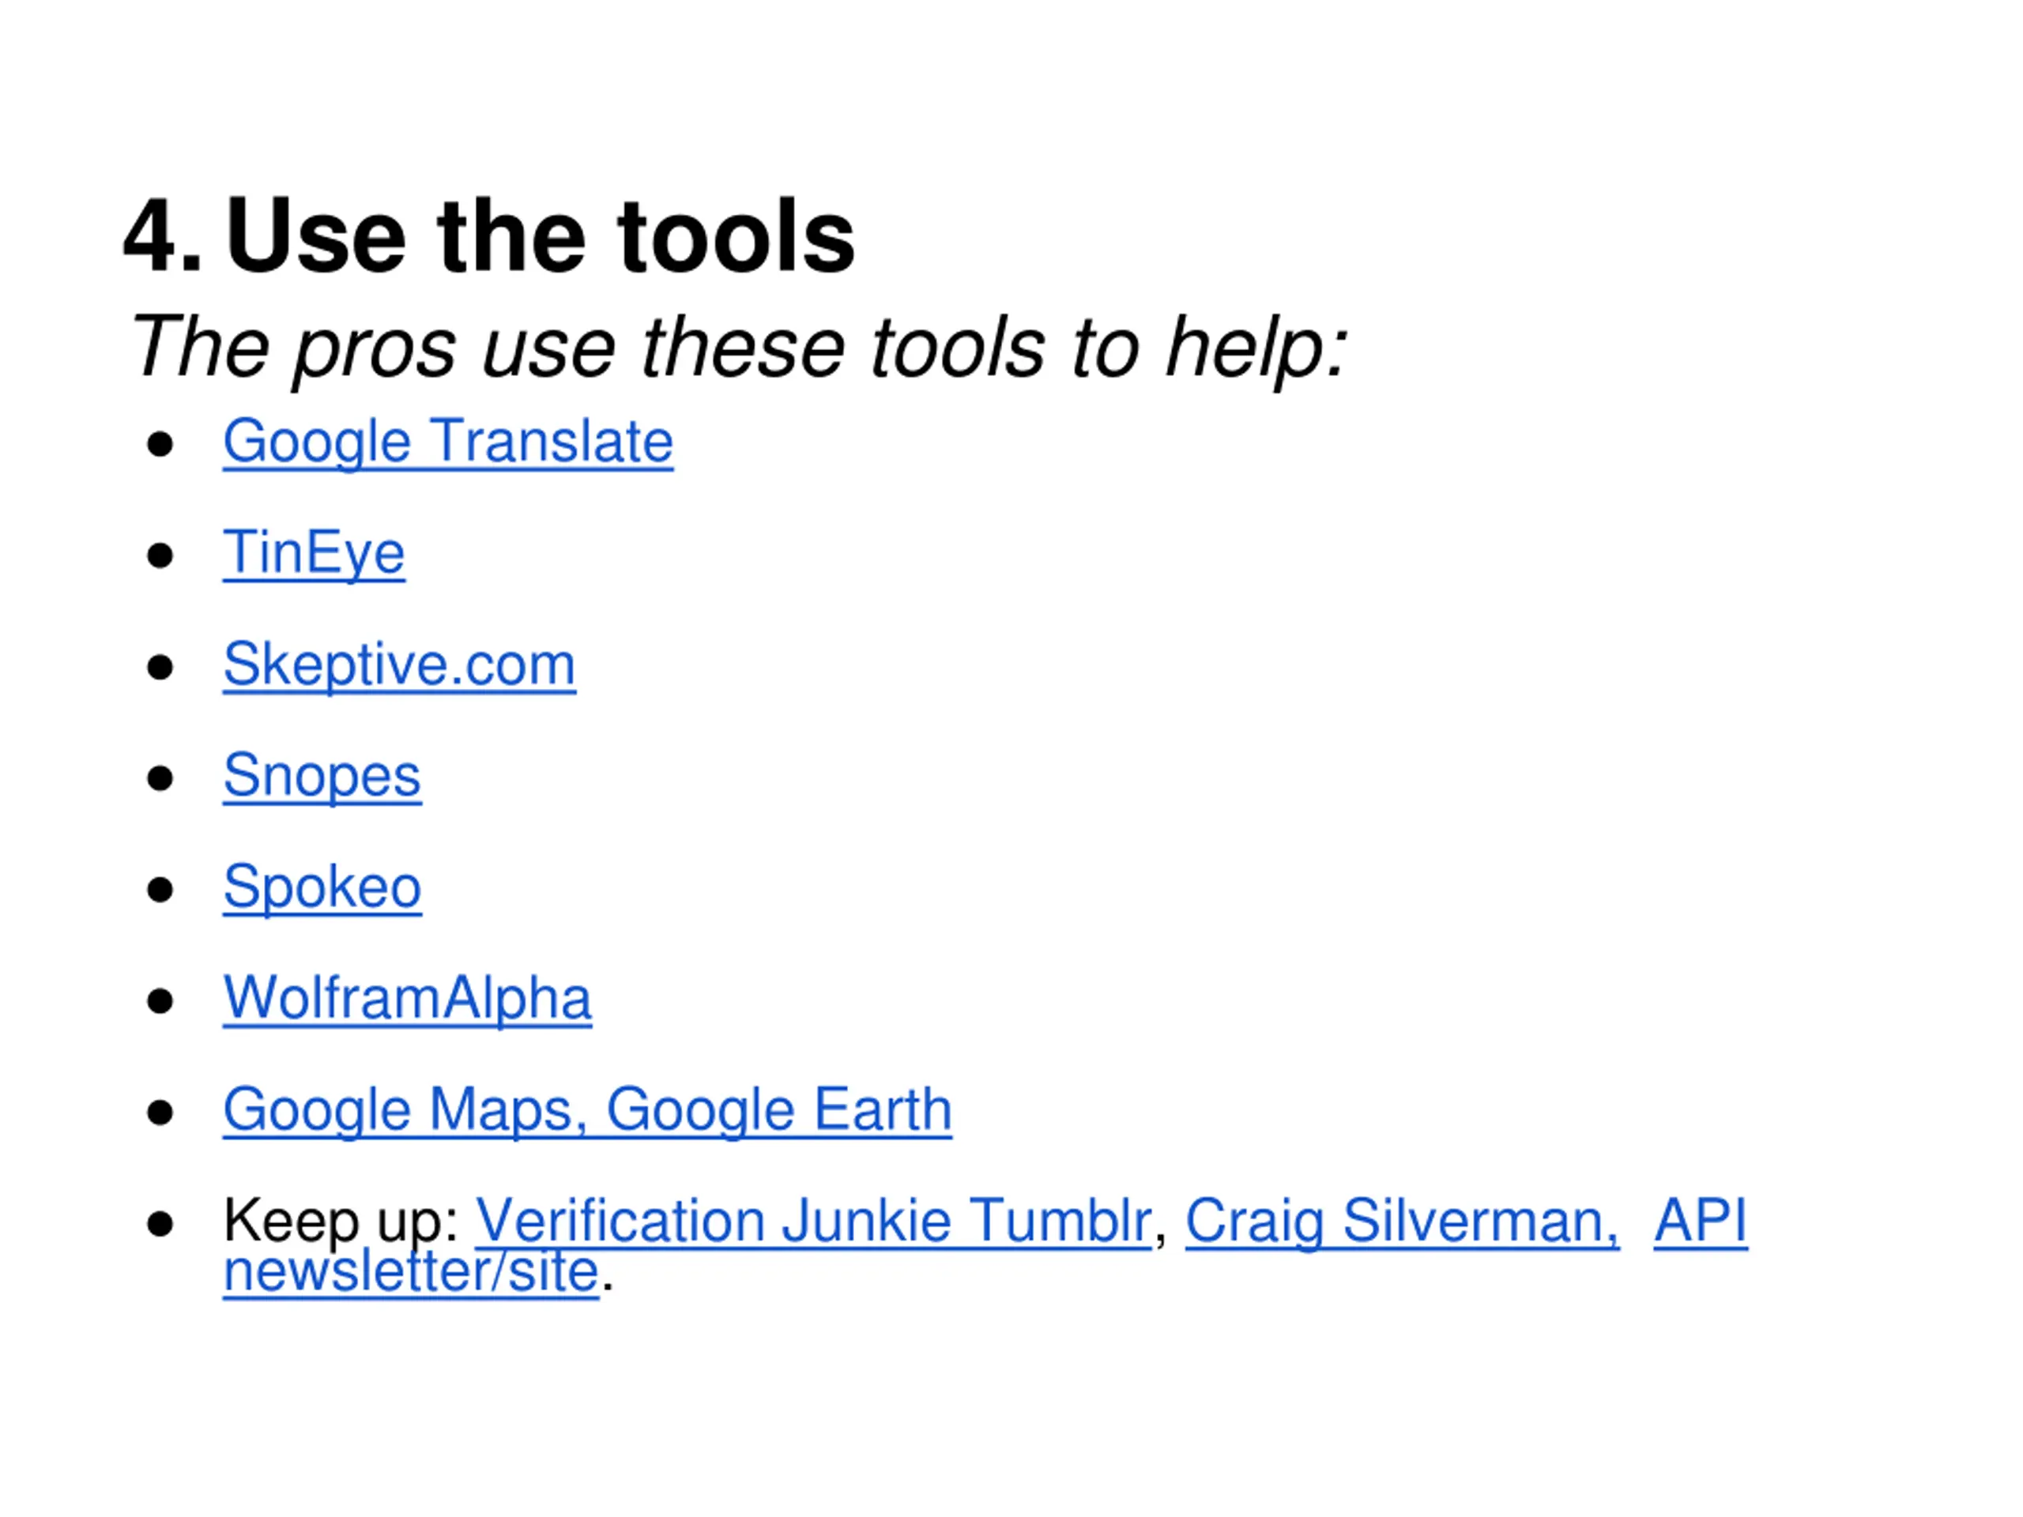The image size is (2023, 1517).
Task: Click the bullet beside 'Keep up:'
Action: (160, 1223)
